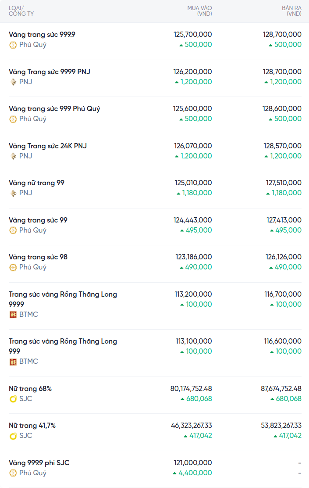Image resolution: width=309 pixels, height=488 pixels.
Task: Click the SJC logo under Nữ trang 68%
Action: (x=13, y=399)
